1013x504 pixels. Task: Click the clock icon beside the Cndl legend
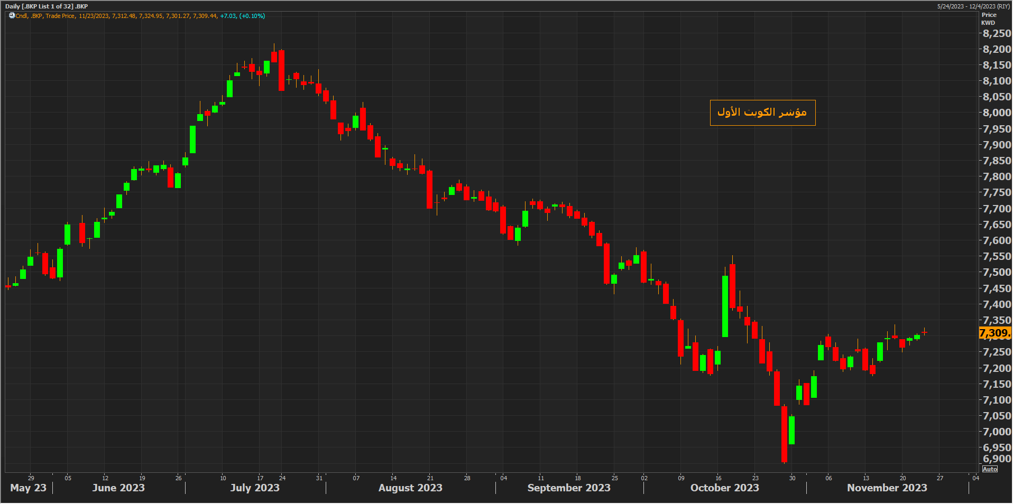click(12, 16)
